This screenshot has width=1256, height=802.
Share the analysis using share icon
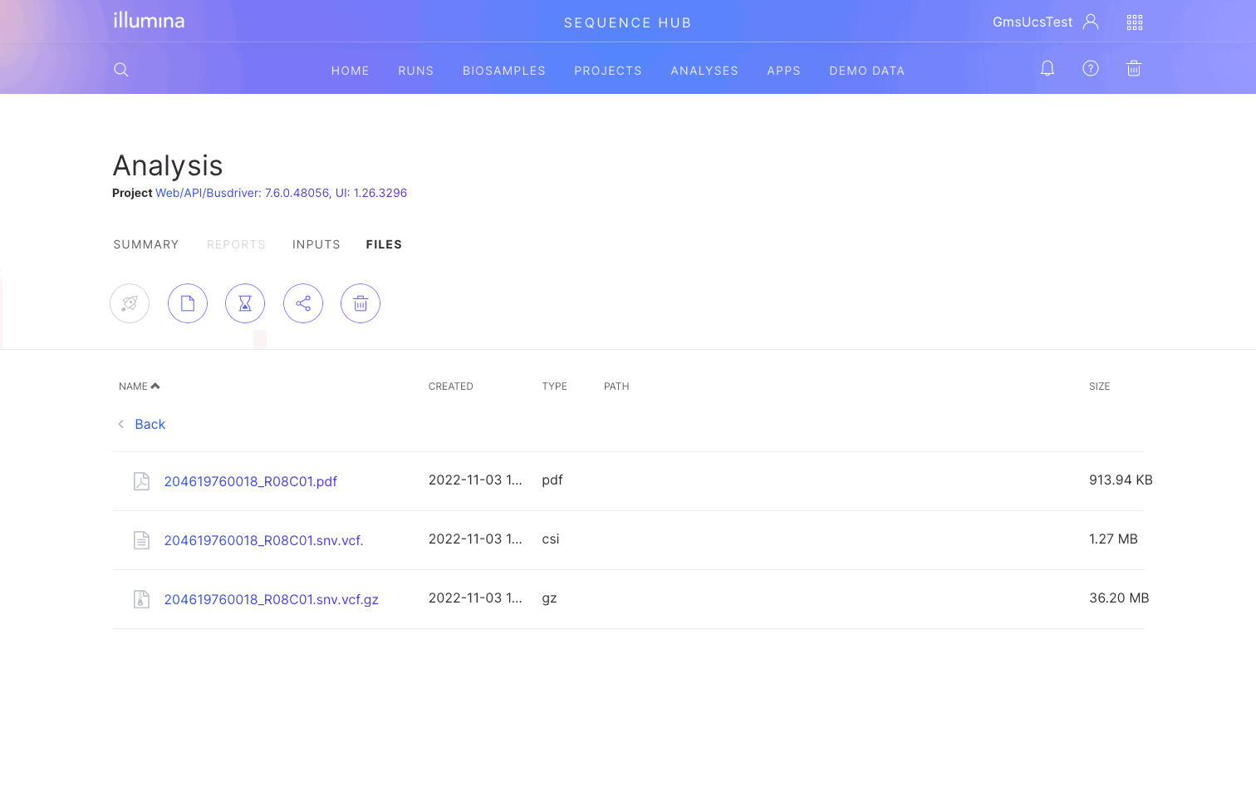[303, 304]
